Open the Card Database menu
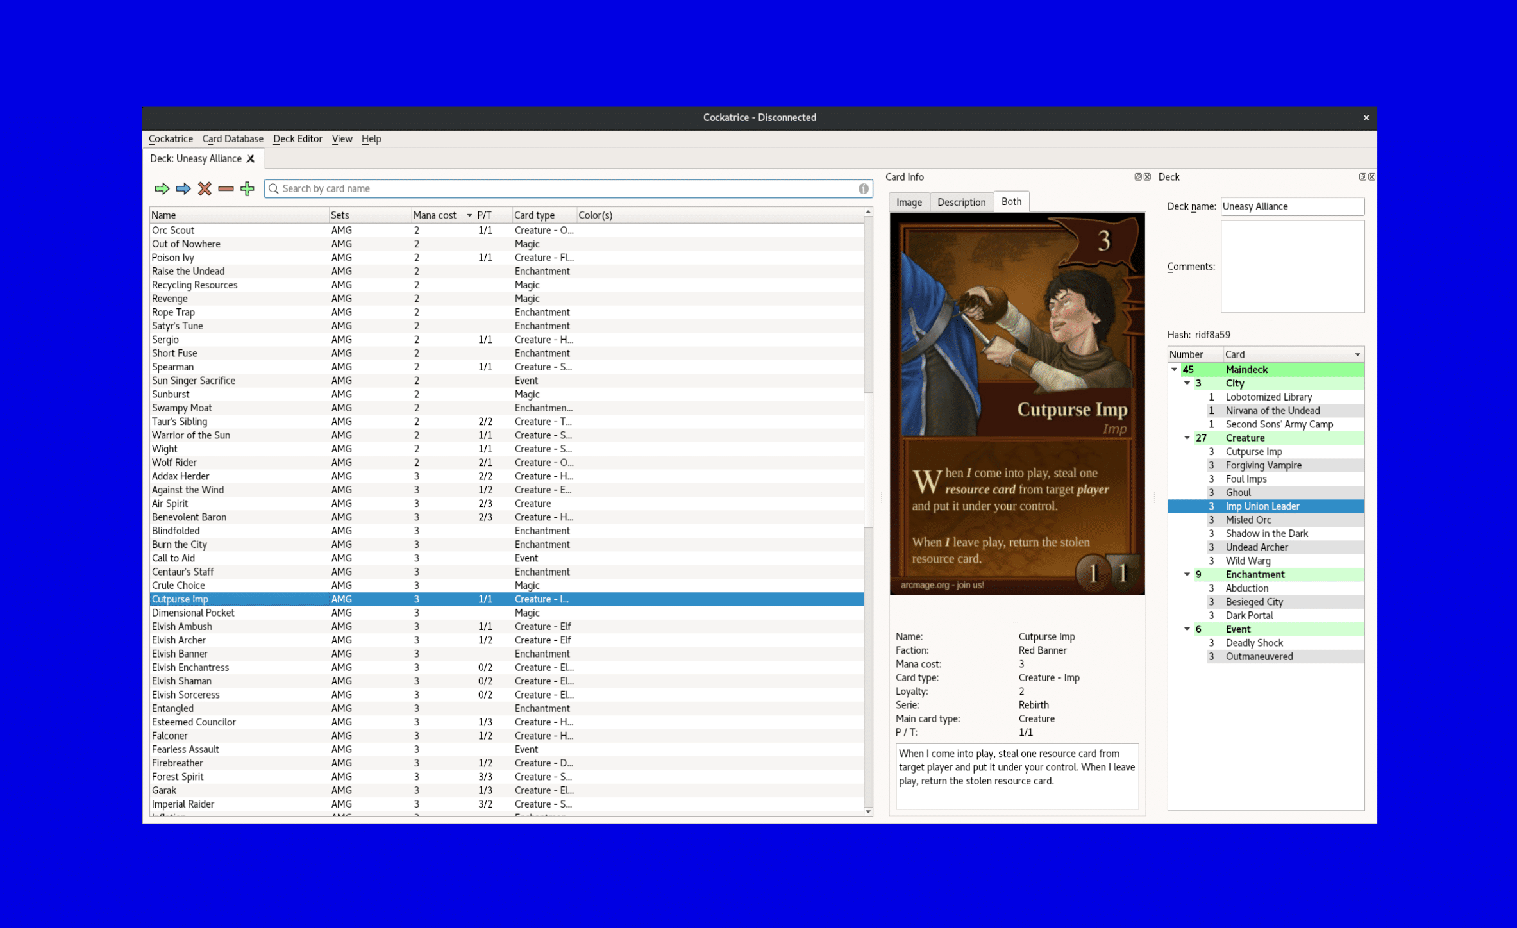 tap(233, 138)
